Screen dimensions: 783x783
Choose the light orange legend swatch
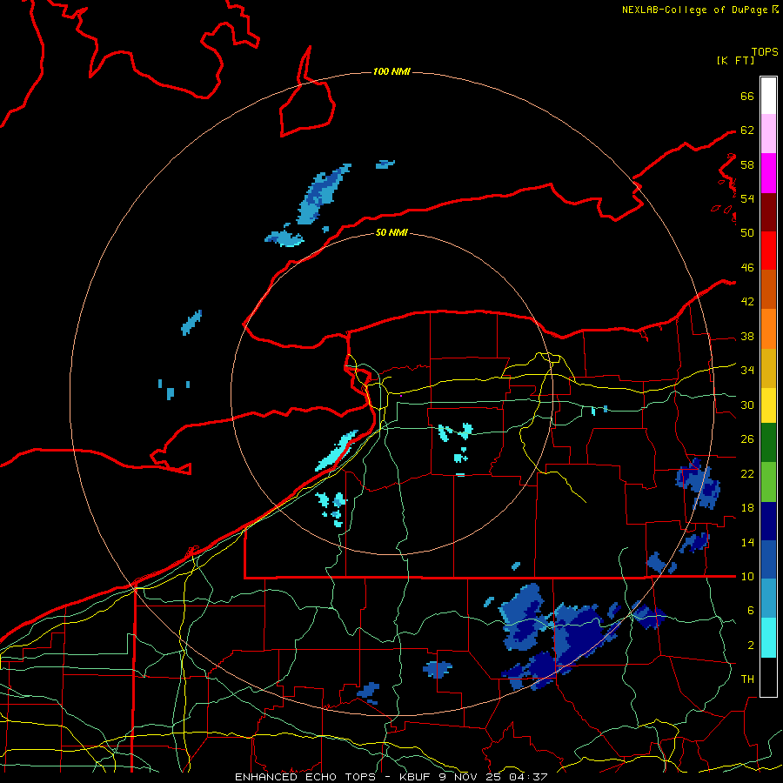pyautogui.click(x=768, y=329)
